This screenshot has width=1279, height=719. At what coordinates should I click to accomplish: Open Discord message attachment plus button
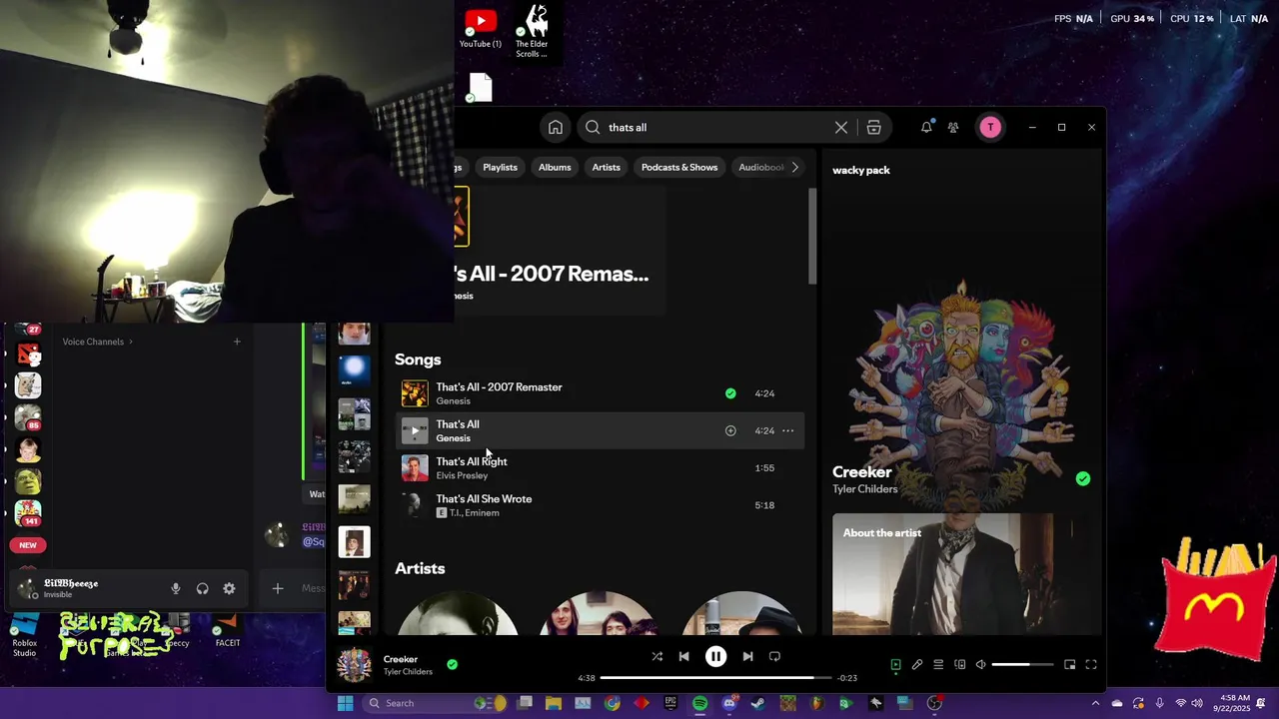[x=278, y=588]
